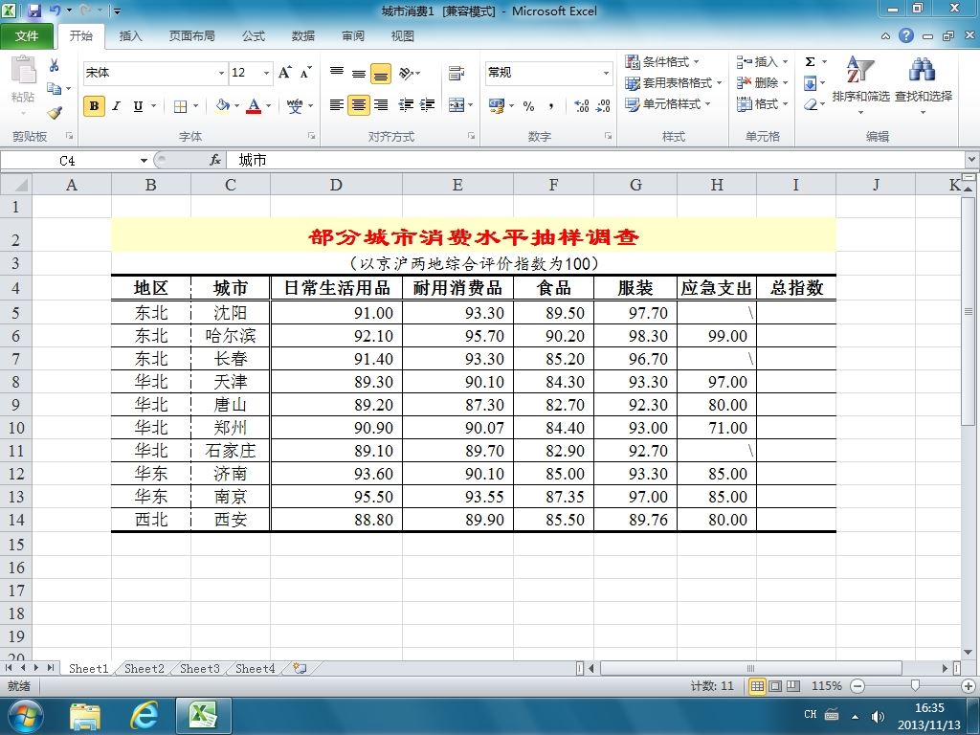Screen dimensions: 980x735
Task: Open the 删除 cells delete dropdown
Action: [x=785, y=83]
